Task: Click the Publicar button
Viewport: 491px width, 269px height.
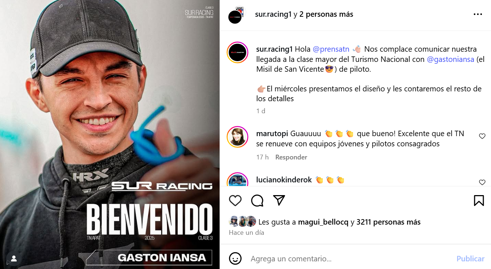Action: (x=471, y=258)
